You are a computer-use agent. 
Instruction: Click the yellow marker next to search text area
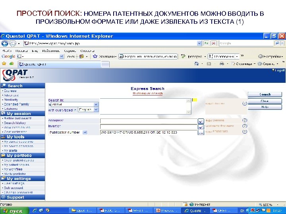click(195, 100)
